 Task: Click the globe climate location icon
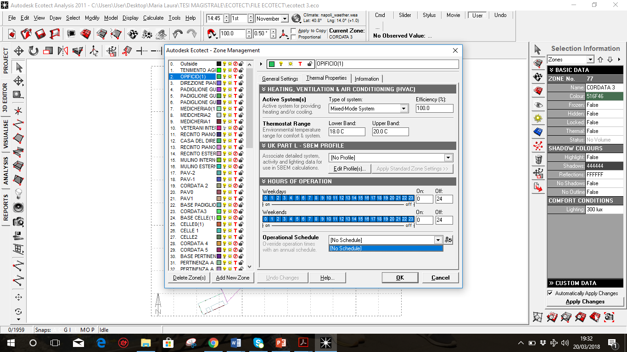tap(297, 18)
